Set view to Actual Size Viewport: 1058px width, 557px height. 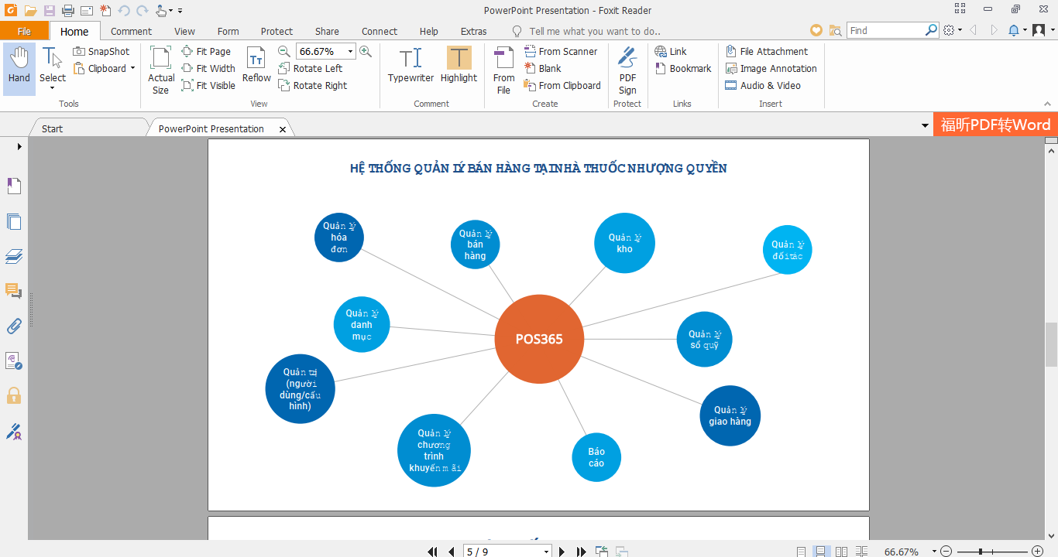(x=161, y=70)
